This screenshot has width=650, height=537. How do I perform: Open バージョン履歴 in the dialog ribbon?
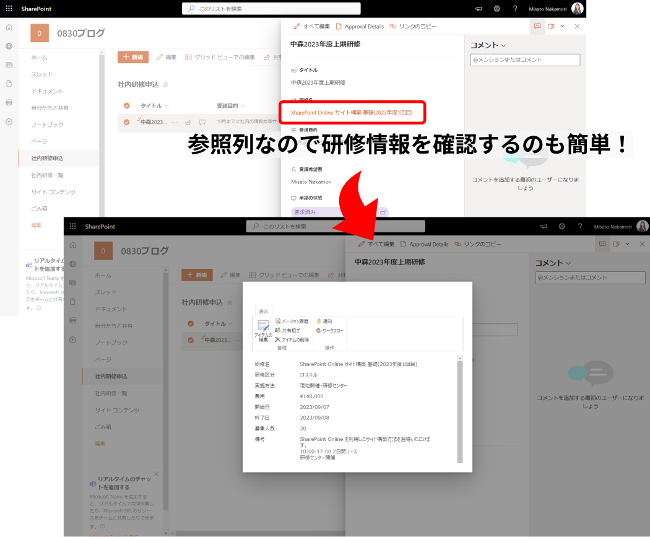[292, 321]
